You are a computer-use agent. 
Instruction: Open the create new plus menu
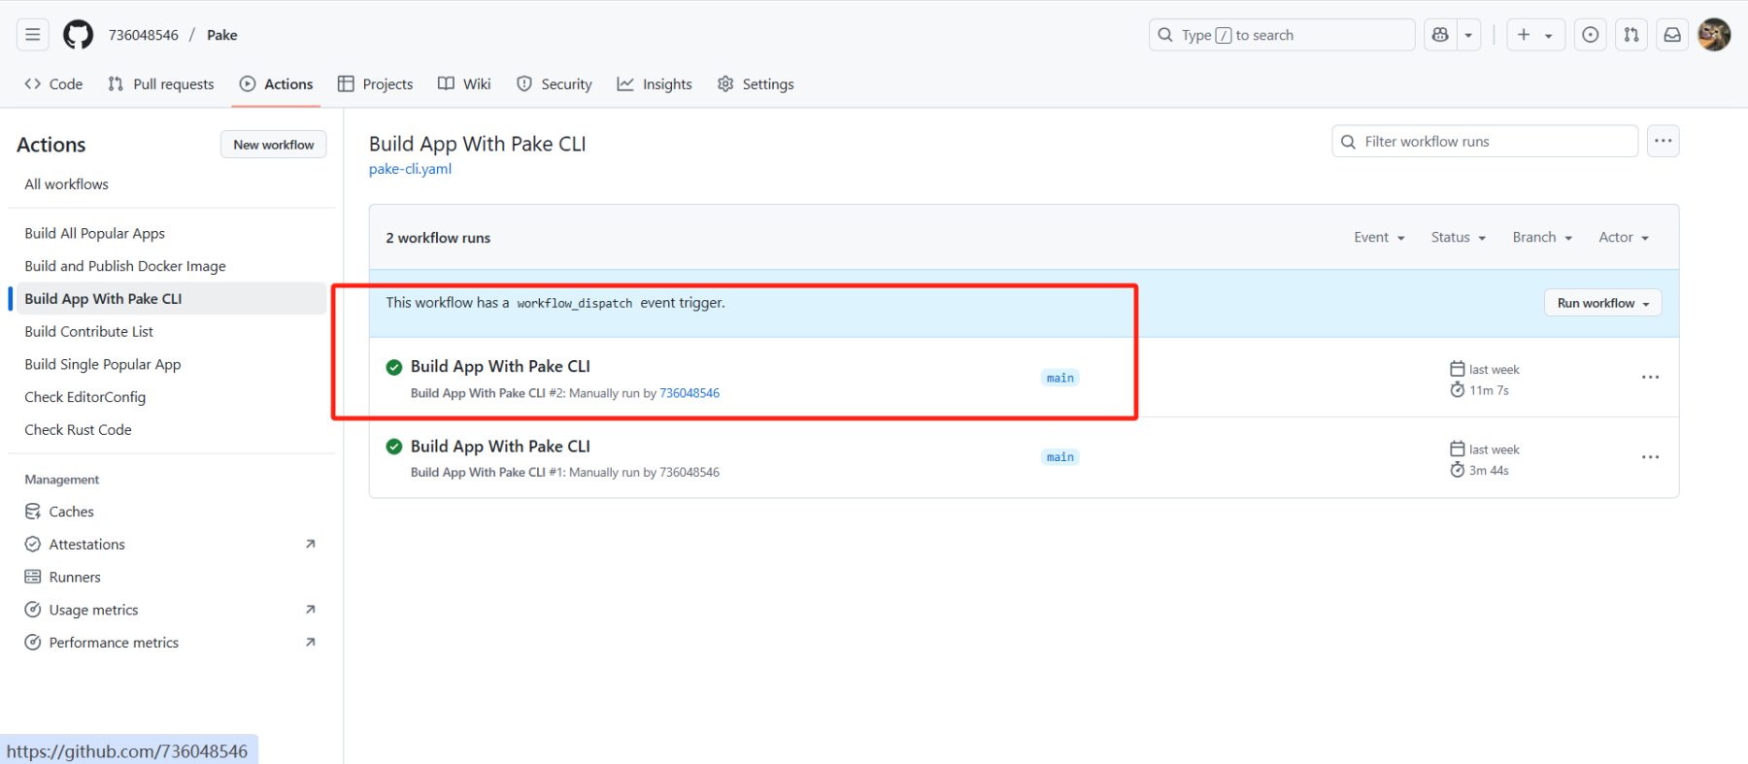(x=1535, y=35)
